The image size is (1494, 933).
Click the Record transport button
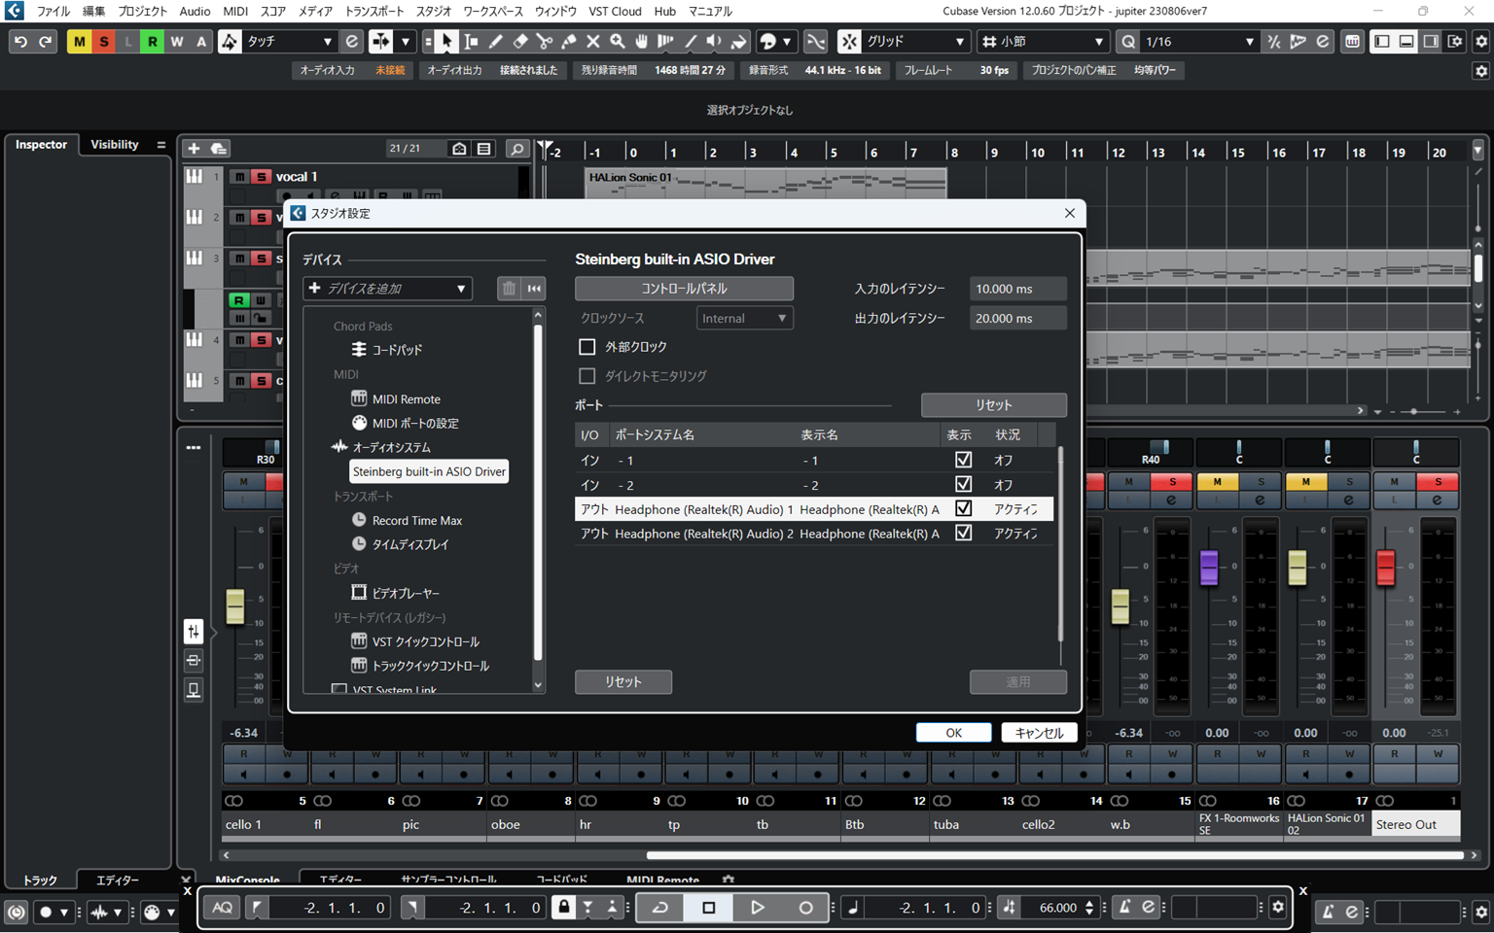click(x=805, y=908)
